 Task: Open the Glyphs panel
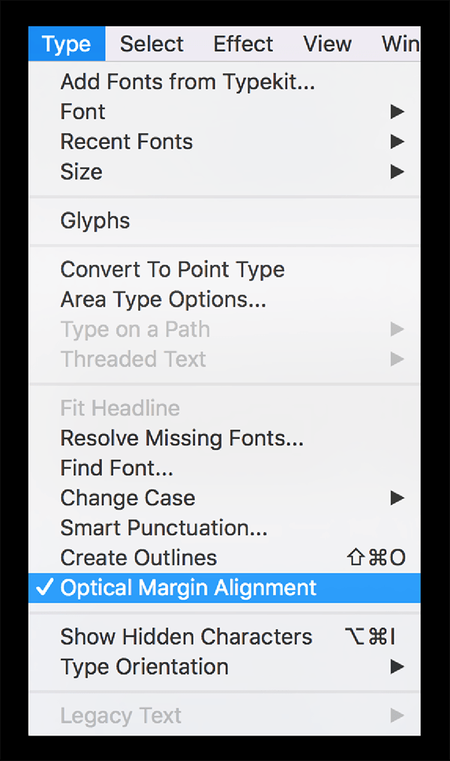click(x=94, y=221)
